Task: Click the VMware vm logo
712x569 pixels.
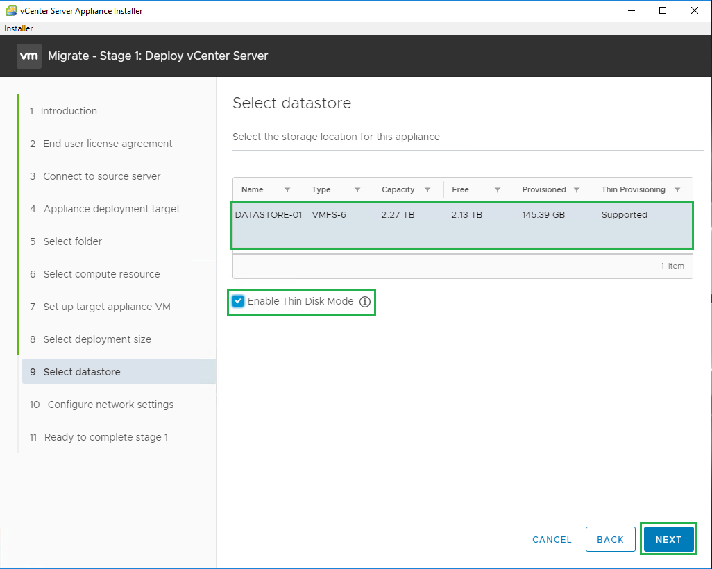Action: [x=29, y=56]
